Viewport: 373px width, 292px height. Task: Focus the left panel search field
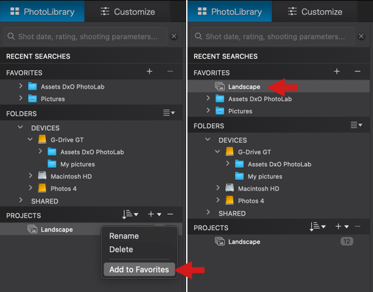click(x=85, y=37)
